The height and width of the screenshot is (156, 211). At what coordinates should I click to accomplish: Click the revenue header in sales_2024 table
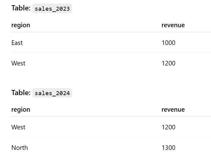(x=173, y=110)
